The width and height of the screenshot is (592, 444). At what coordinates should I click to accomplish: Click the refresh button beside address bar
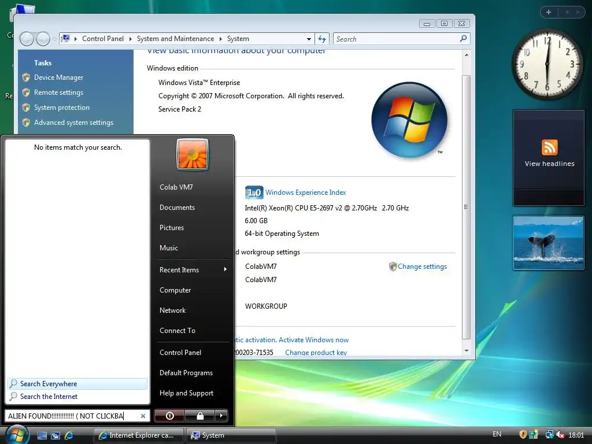[322, 39]
